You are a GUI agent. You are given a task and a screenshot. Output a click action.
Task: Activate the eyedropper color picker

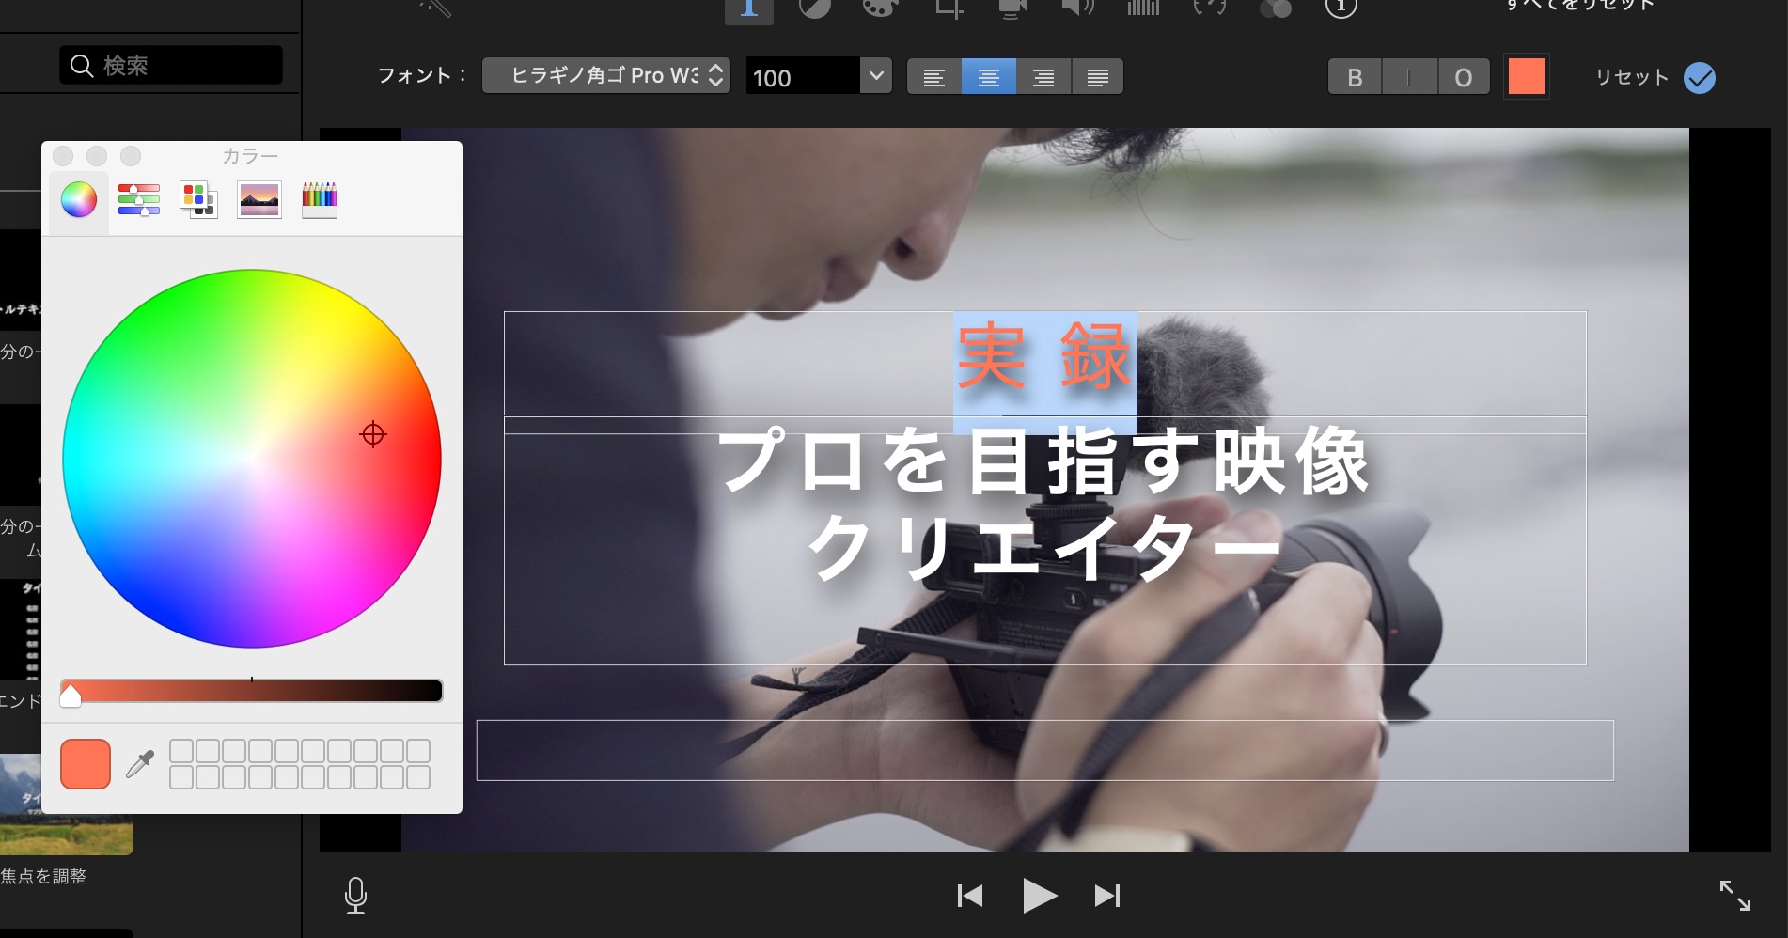tap(140, 763)
